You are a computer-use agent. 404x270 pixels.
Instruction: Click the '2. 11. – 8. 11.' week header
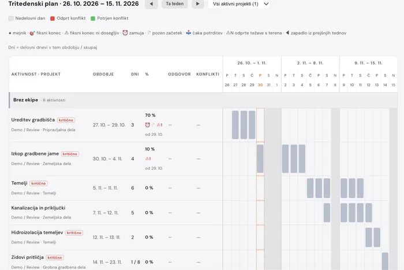click(x=310, y=63)
